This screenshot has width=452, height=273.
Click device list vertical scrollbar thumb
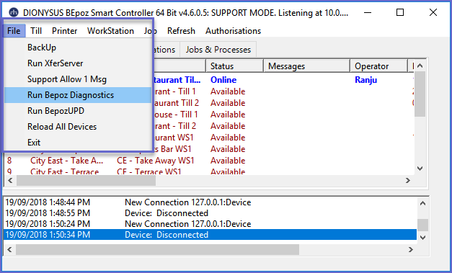(x=420, y=94)
